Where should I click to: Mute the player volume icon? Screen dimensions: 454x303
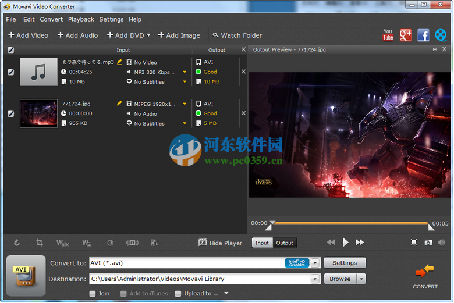coord(442,243)
